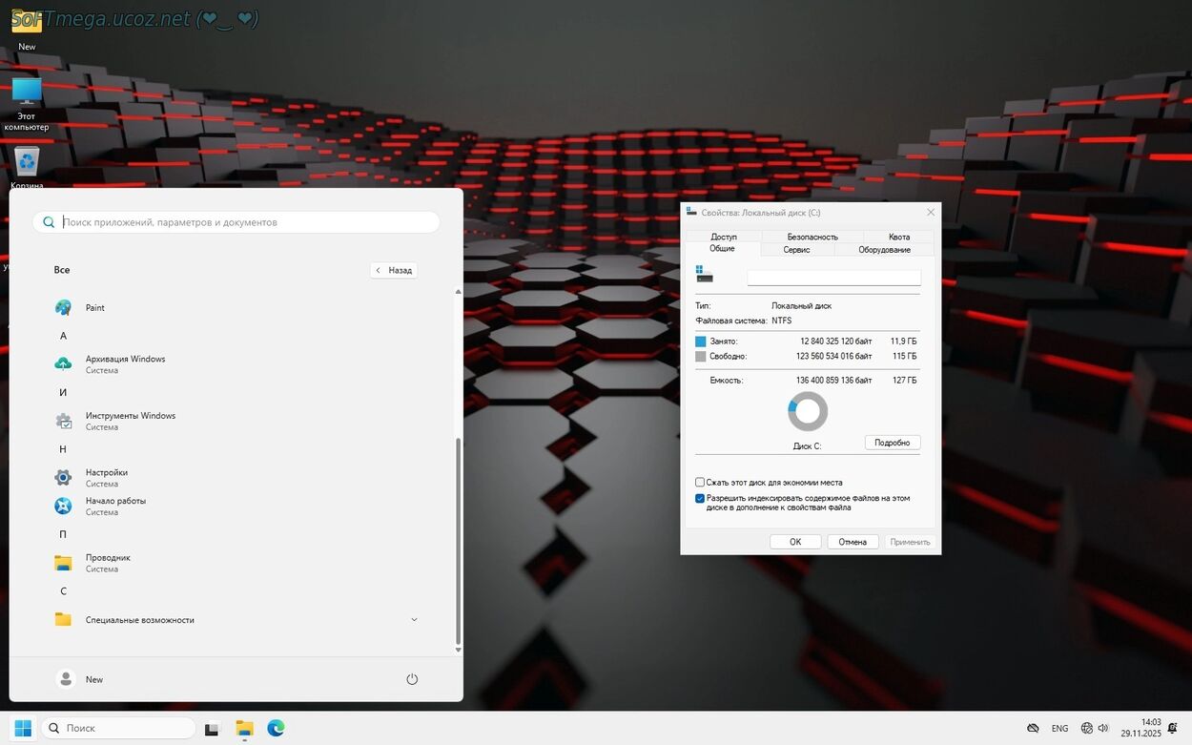Open Этот компьютер desktop icon
The height and width of the screenshot is (745, 1192).
(27, 93)
